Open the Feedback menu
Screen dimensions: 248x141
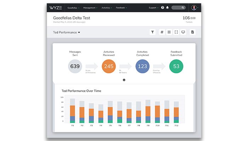[x=121, y=8]
